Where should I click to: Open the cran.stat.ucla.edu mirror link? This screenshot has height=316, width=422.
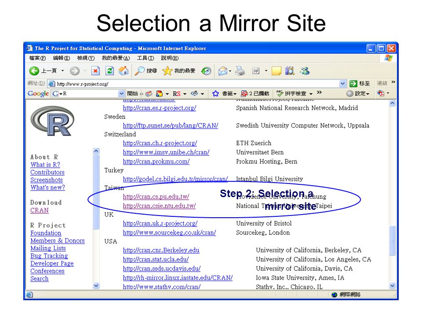156,259
